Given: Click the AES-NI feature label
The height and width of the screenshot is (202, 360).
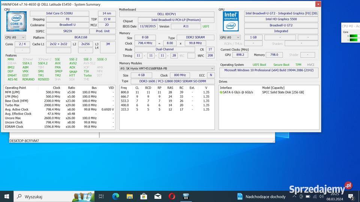Looking at the screenshot, I should pos(12,79).
